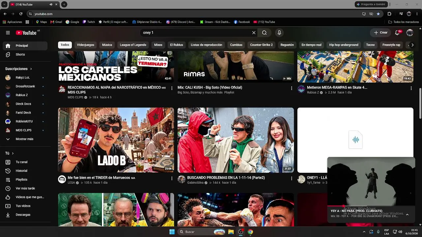Expand the mini player queue chevron
This screenshot has height=237, width=422.
pyautogui.click(x=407, y=214)
